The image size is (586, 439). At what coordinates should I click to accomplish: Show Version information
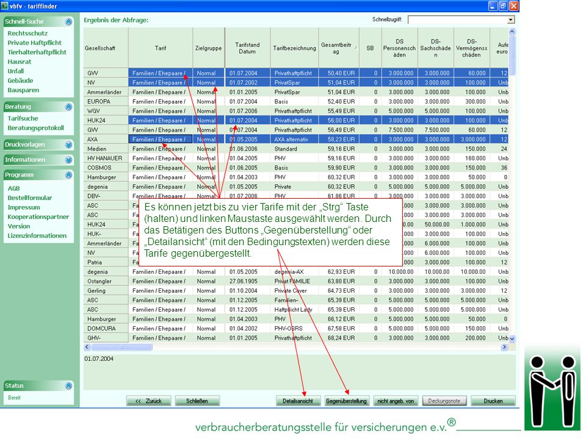[19, 226]
